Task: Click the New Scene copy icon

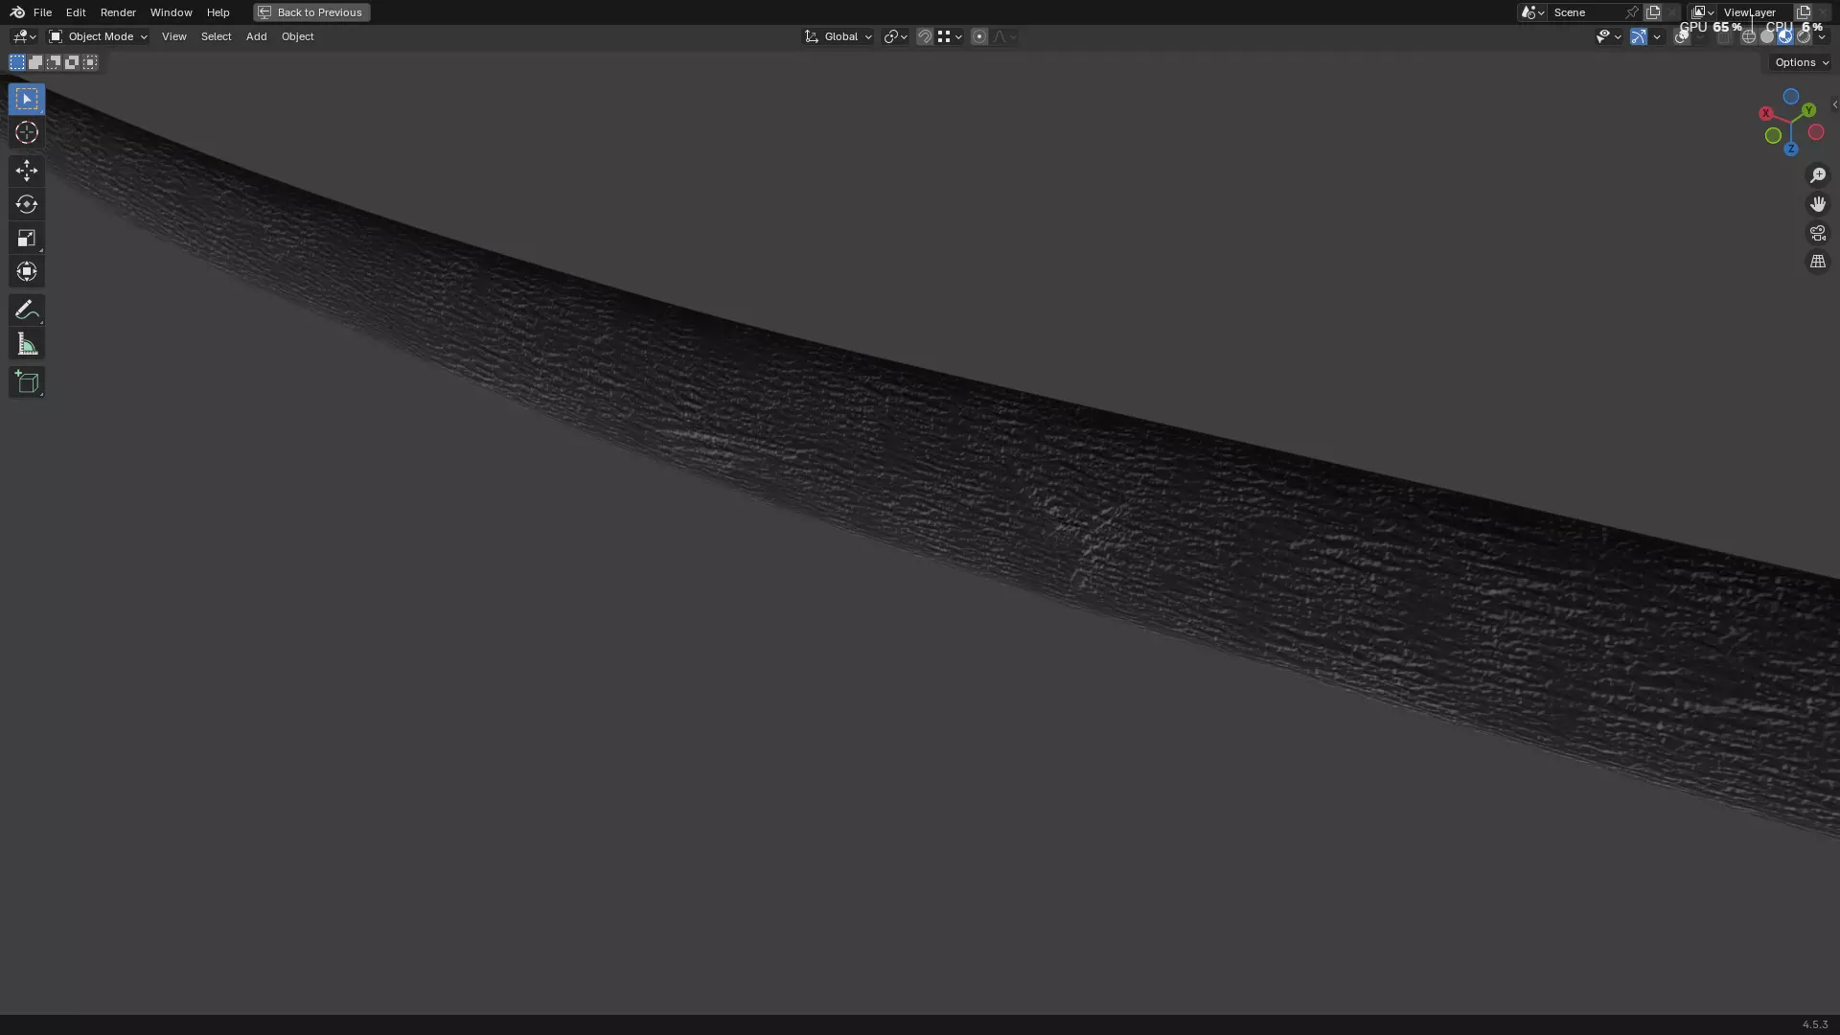Action: click(1653, 12)
